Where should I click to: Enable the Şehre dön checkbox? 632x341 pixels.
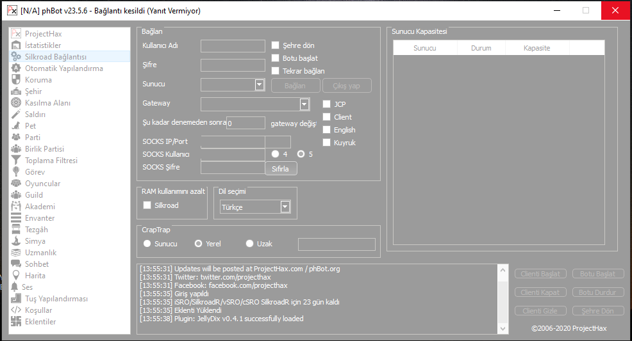coord(275,45)
